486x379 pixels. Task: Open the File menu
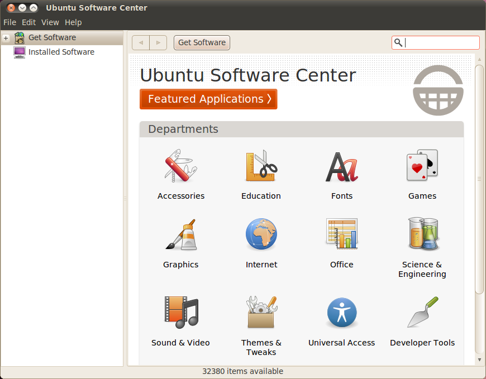9,22
